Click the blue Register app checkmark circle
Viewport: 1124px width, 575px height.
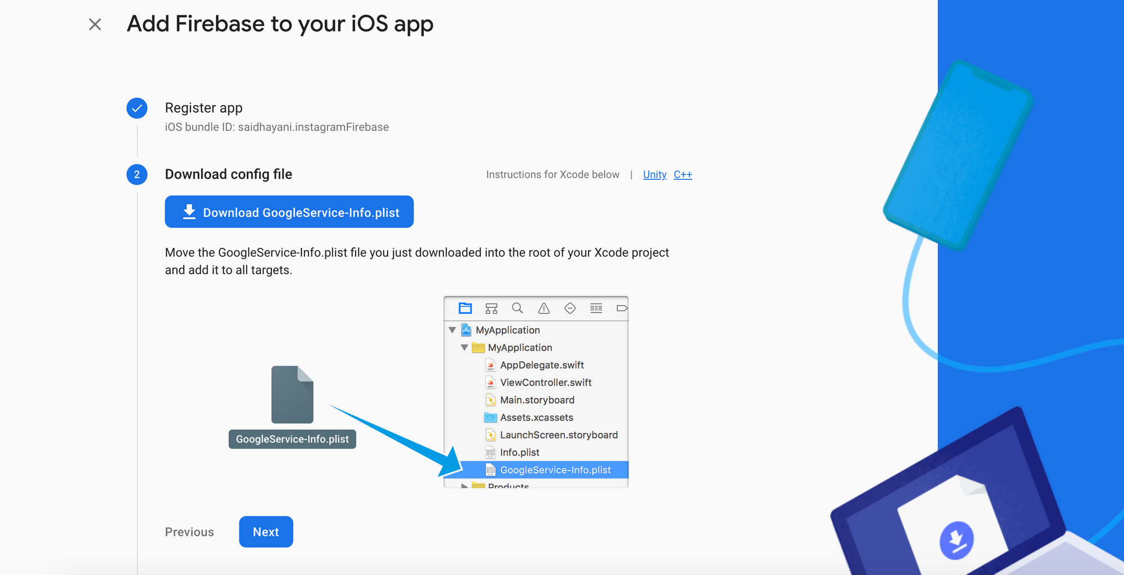tap(137, 108)
